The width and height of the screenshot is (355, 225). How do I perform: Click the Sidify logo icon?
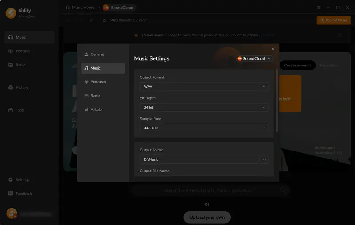[11, 13]
